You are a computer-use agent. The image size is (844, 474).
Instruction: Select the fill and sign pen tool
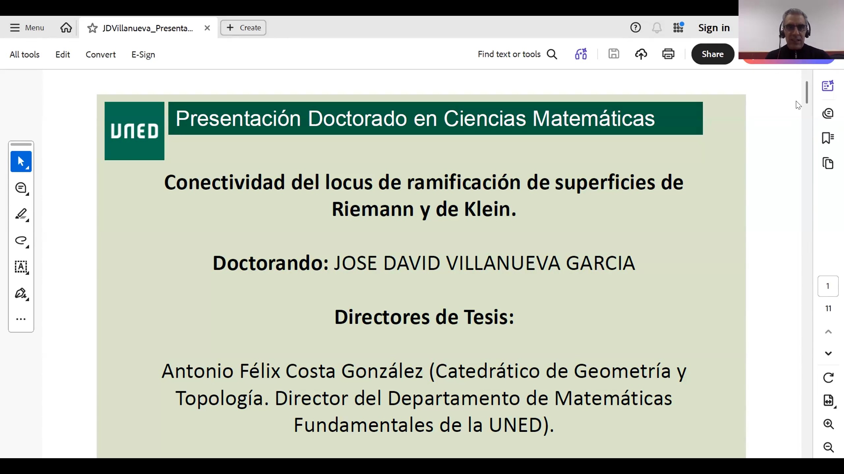coord(21,294)
